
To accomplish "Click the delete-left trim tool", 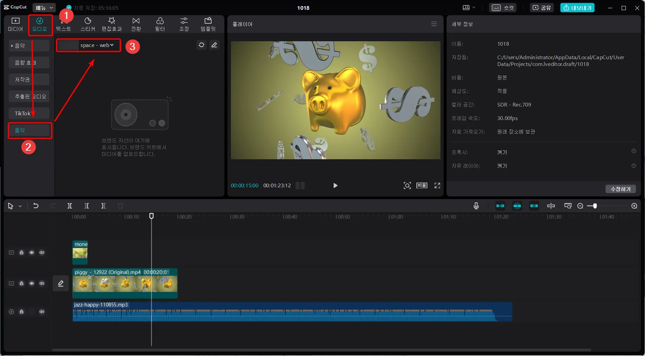I will pyautogui.click(x=87, y=206).
